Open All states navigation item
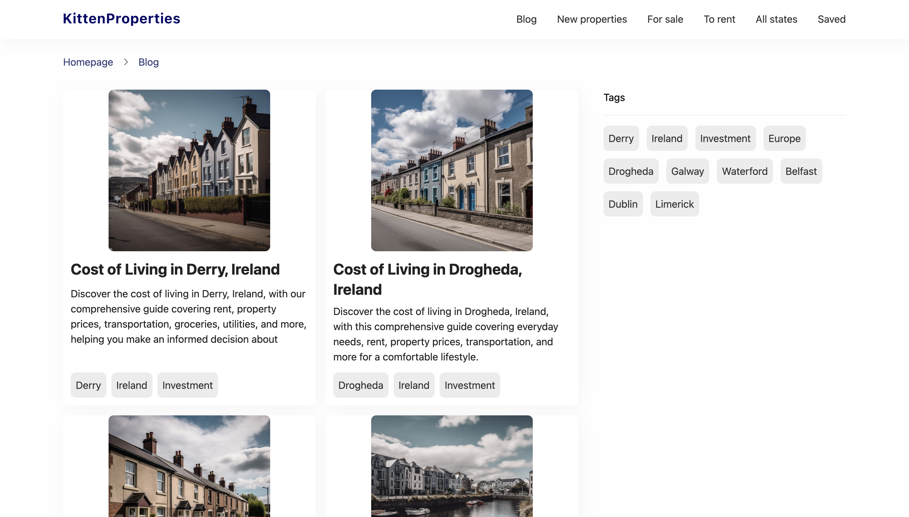The width and height of the screenshot is (909, 517). click(x=776, y=19)
